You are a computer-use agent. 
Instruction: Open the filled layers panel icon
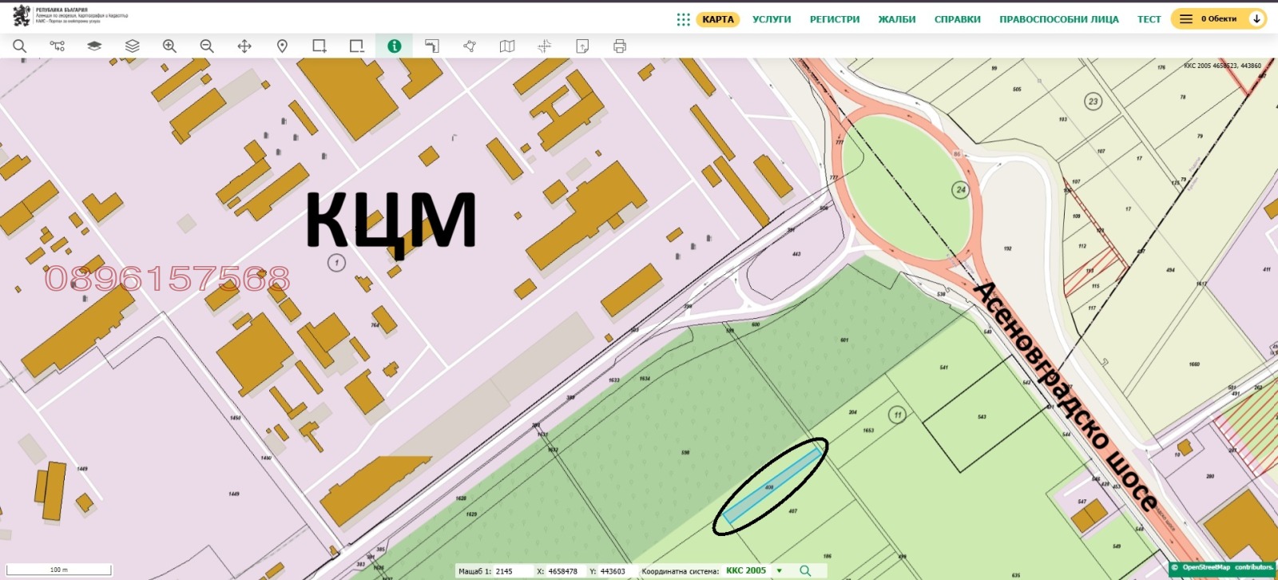point(94,46)
